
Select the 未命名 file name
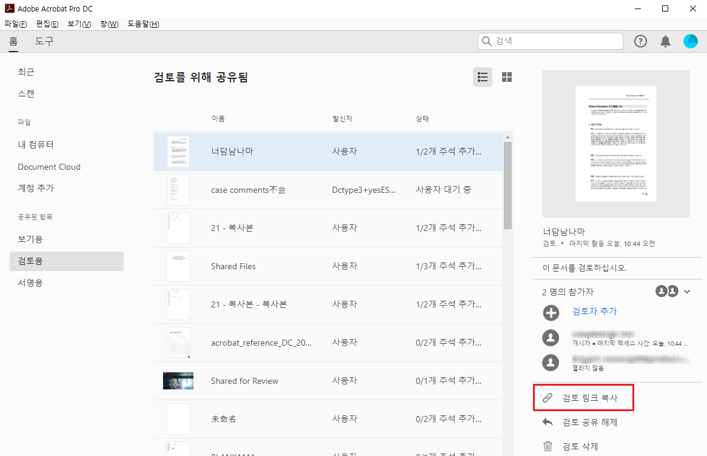click(x=223, y=419)
